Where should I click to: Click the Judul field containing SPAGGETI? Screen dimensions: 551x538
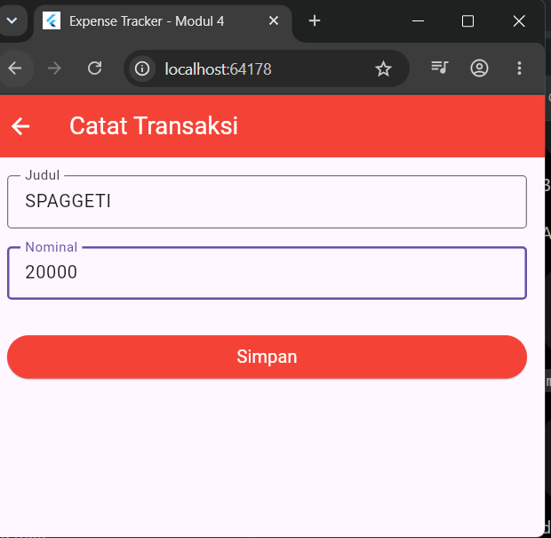coord(267,202)
